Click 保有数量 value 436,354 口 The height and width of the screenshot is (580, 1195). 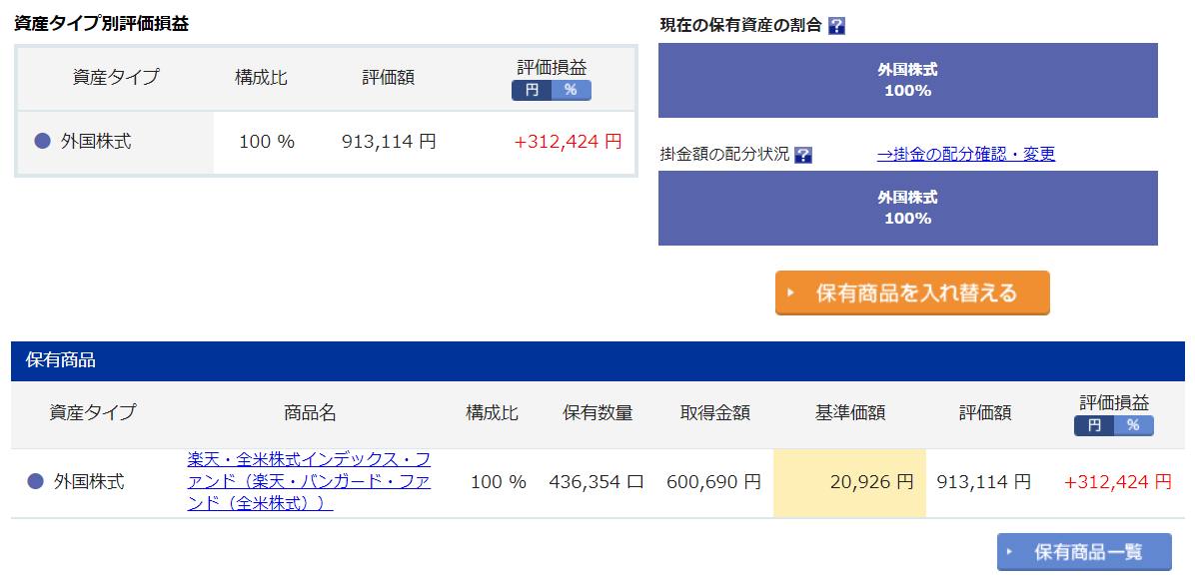597,482
